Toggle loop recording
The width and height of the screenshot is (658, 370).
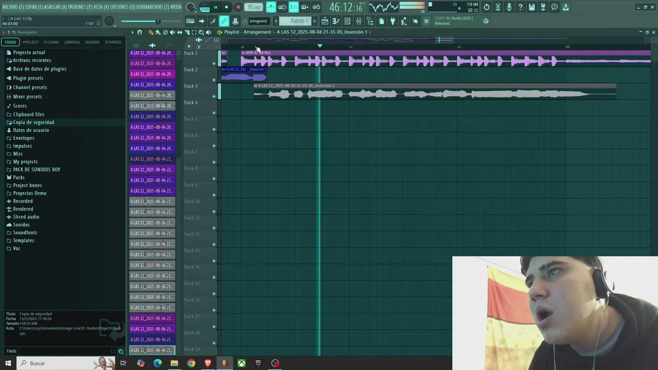point(316,7)
